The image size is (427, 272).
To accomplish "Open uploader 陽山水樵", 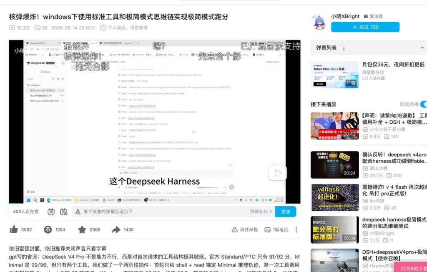I will pos(378,168).
